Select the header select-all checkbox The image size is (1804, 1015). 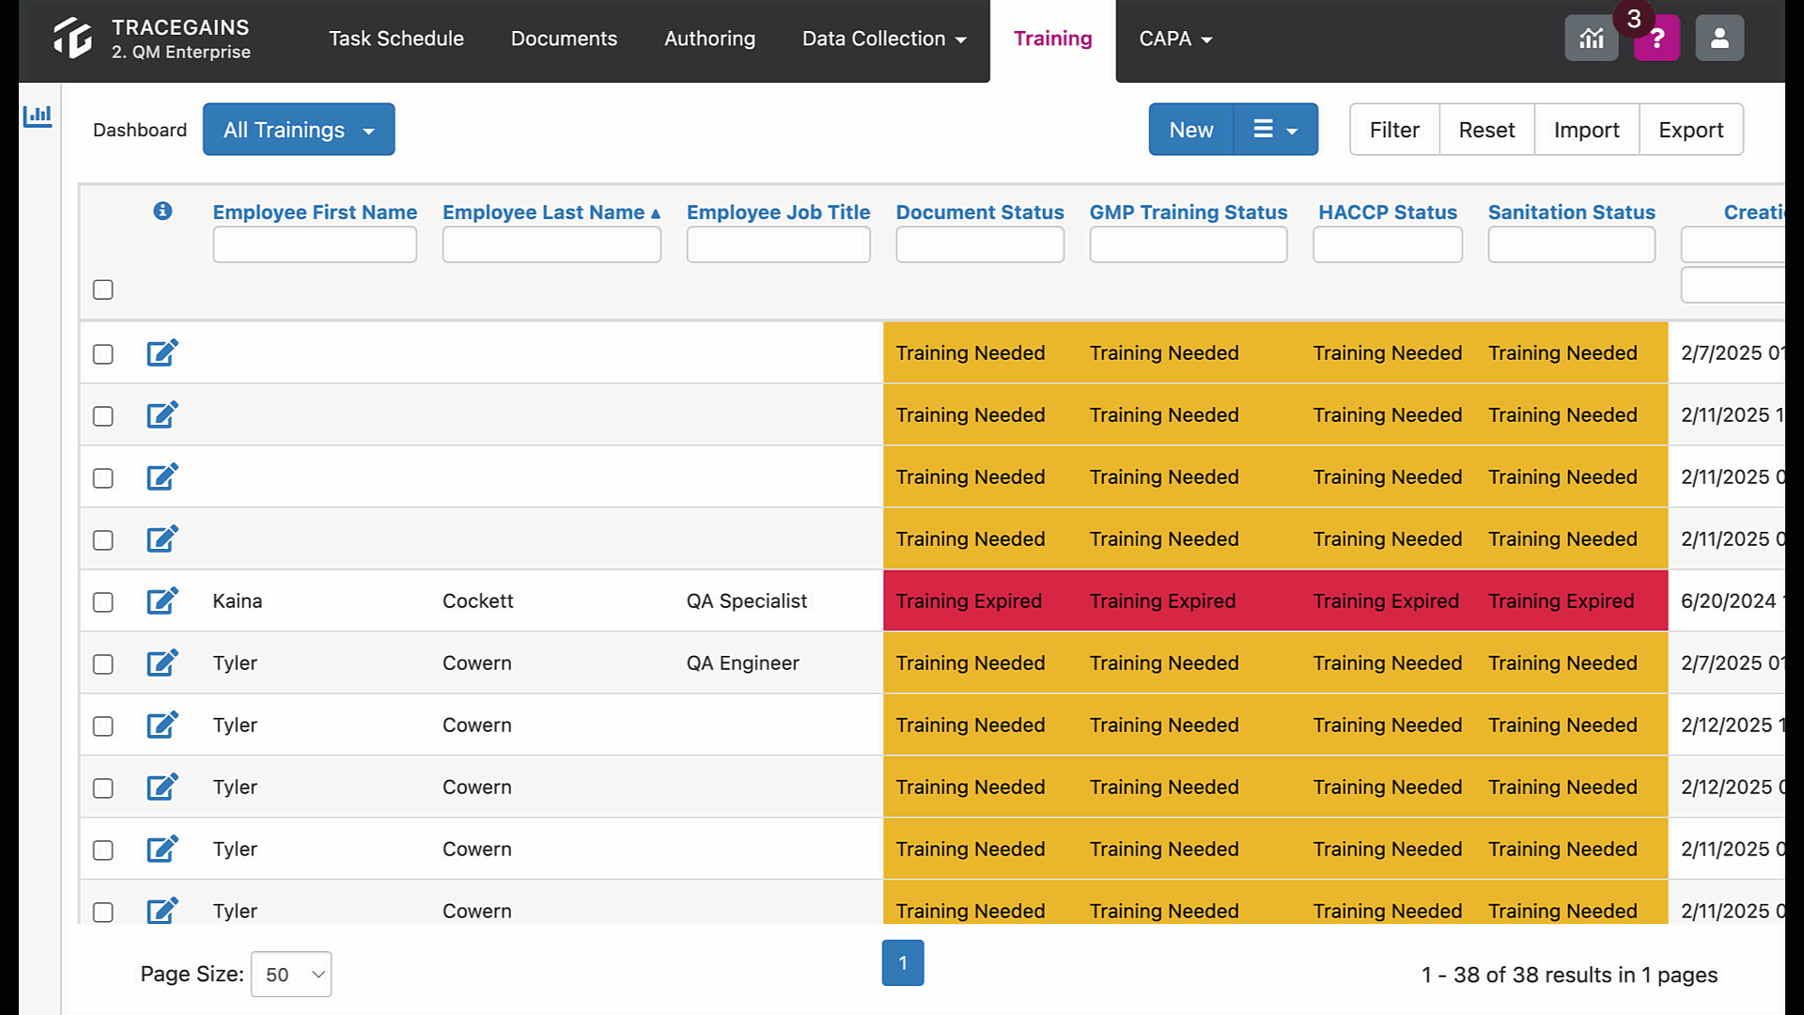pyautogui.click(x=103, y=289)
